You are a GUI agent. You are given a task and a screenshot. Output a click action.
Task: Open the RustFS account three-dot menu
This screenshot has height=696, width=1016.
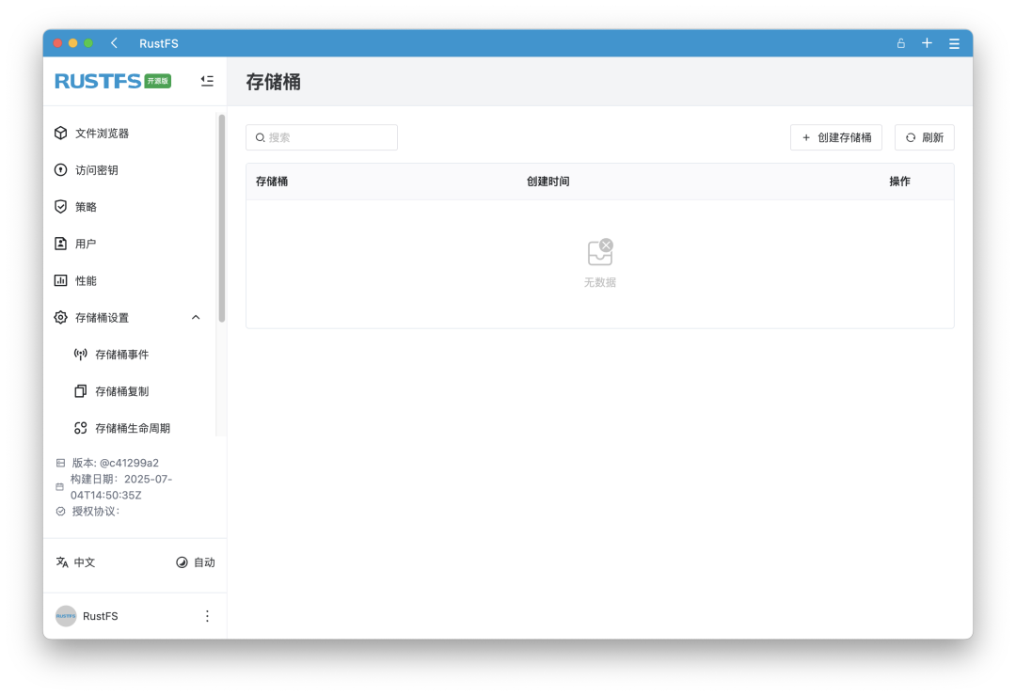(x=207, y=616)
